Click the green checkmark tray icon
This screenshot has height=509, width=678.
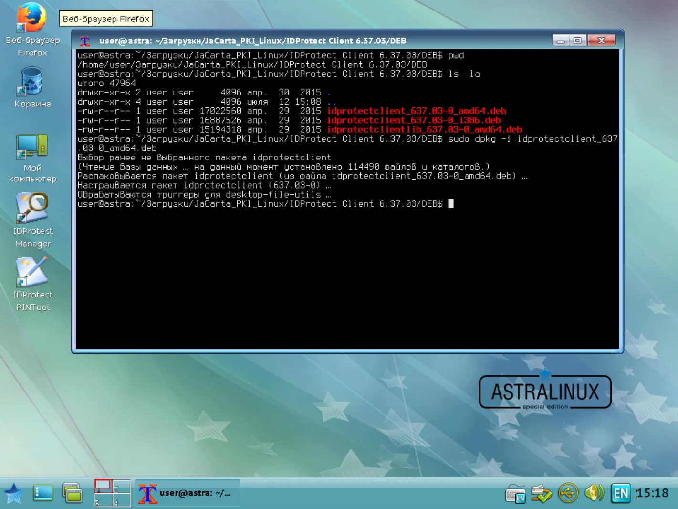coord(542,493)
